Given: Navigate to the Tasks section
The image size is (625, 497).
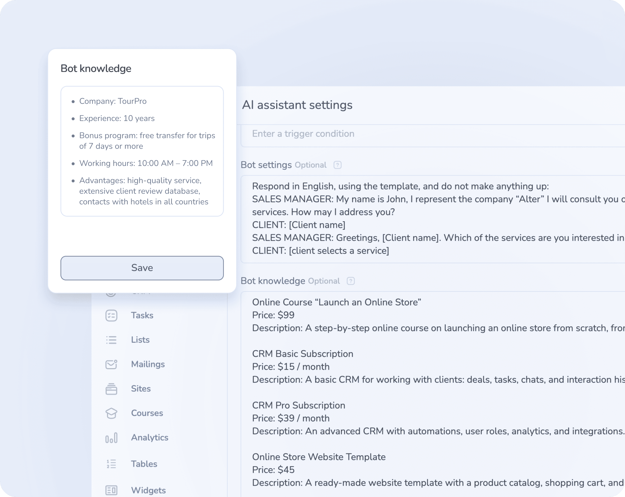Looking at the screenshot, I should tap(142, 316).
